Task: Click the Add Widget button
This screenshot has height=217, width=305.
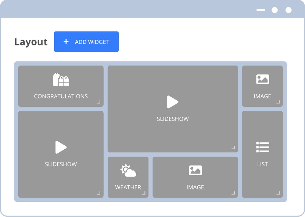Action: point(86,42)
